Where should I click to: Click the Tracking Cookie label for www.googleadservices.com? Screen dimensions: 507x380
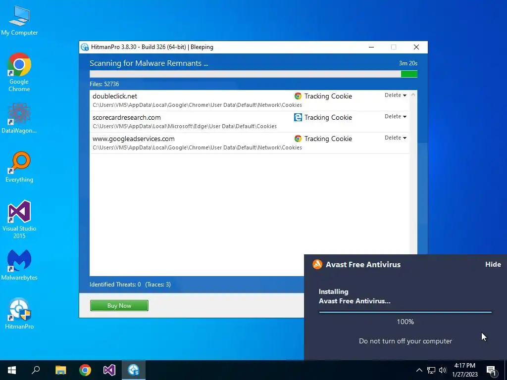point(328,139)
